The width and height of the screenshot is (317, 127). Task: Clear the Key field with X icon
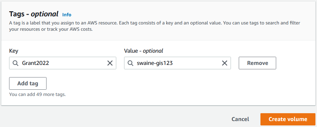tap(110, 63)
